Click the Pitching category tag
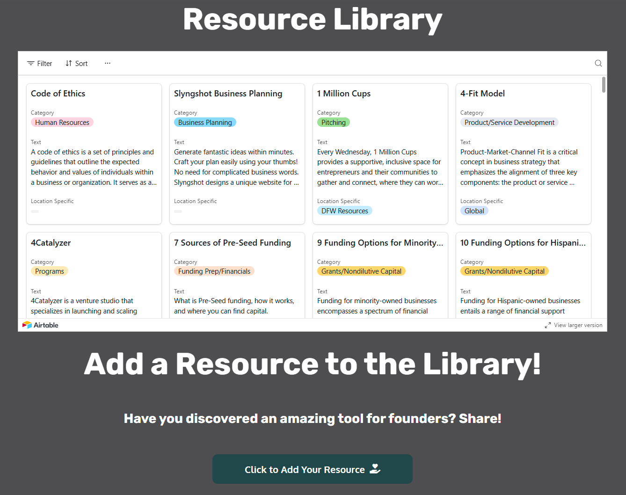This screenshot has height=495, width=626. point(334,123)
